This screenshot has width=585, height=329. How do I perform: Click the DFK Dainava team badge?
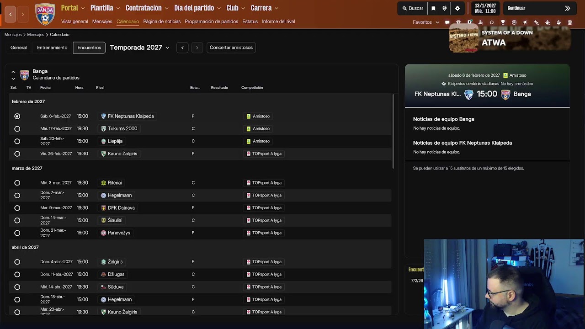click(x=103, y=208)
